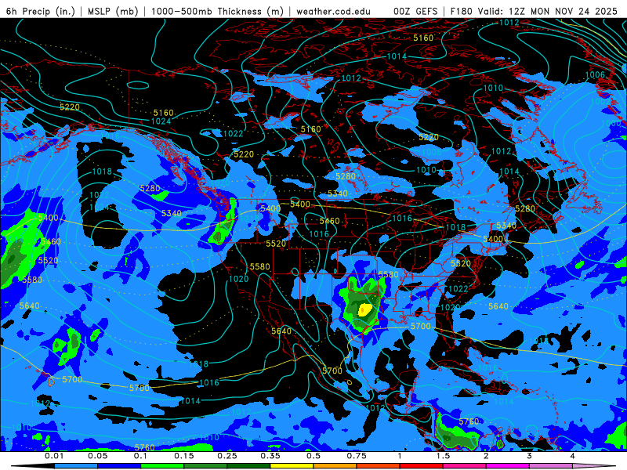Click the '0.15' legend tick label
This screenshot has height=470, width=627.
pos(184,456)
